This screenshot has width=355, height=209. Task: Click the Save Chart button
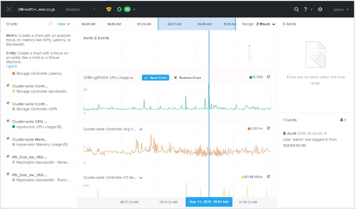point(156,78)
